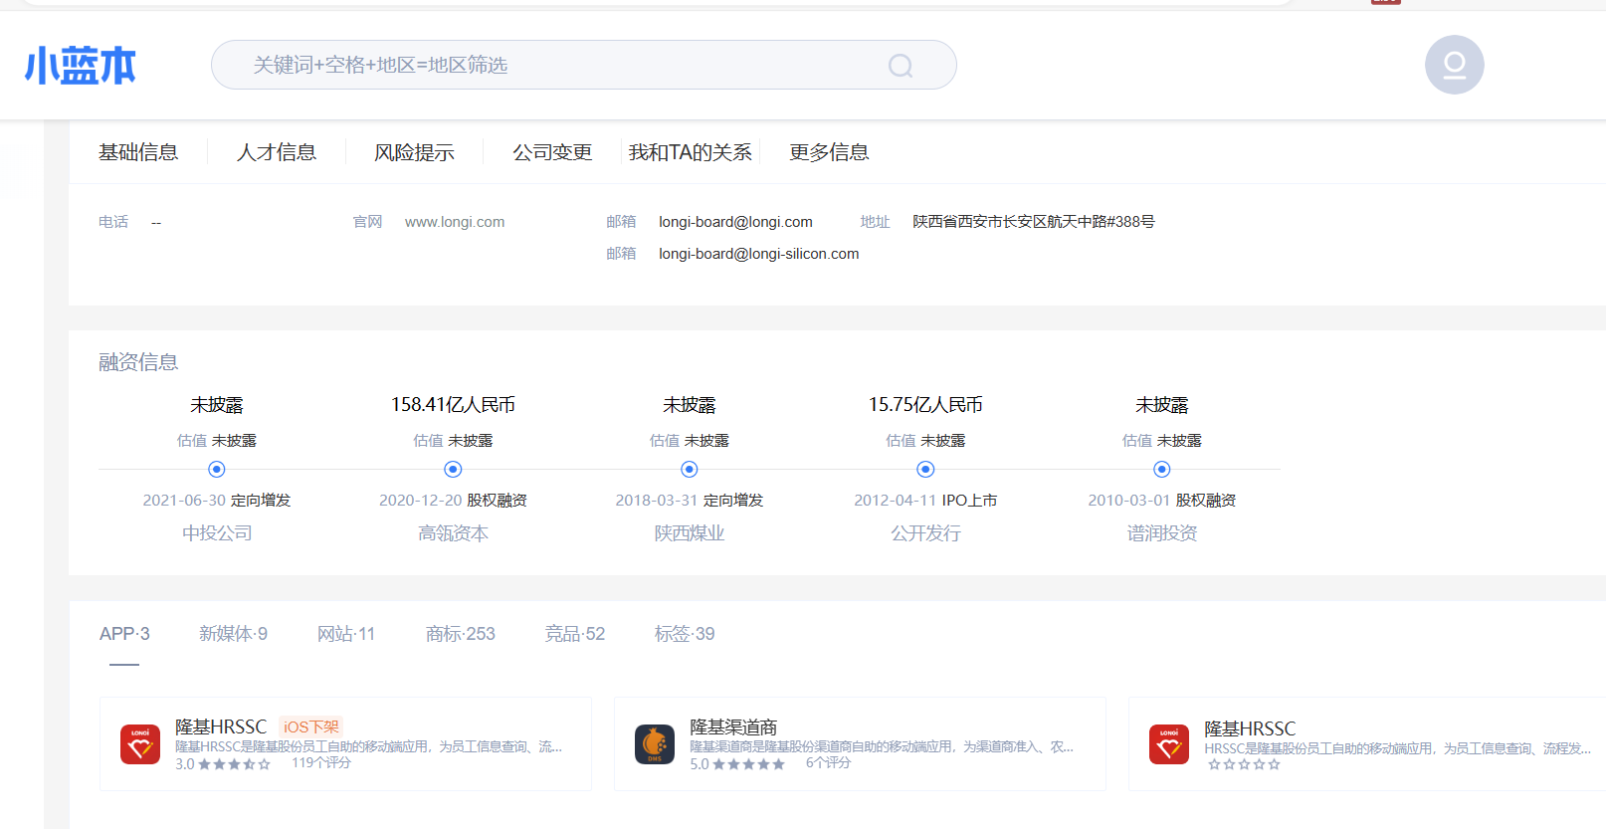1606x829 pixels.
Task: Select the 竞品·52 tab
Action: pyautogui.click(x=575, y=634)
